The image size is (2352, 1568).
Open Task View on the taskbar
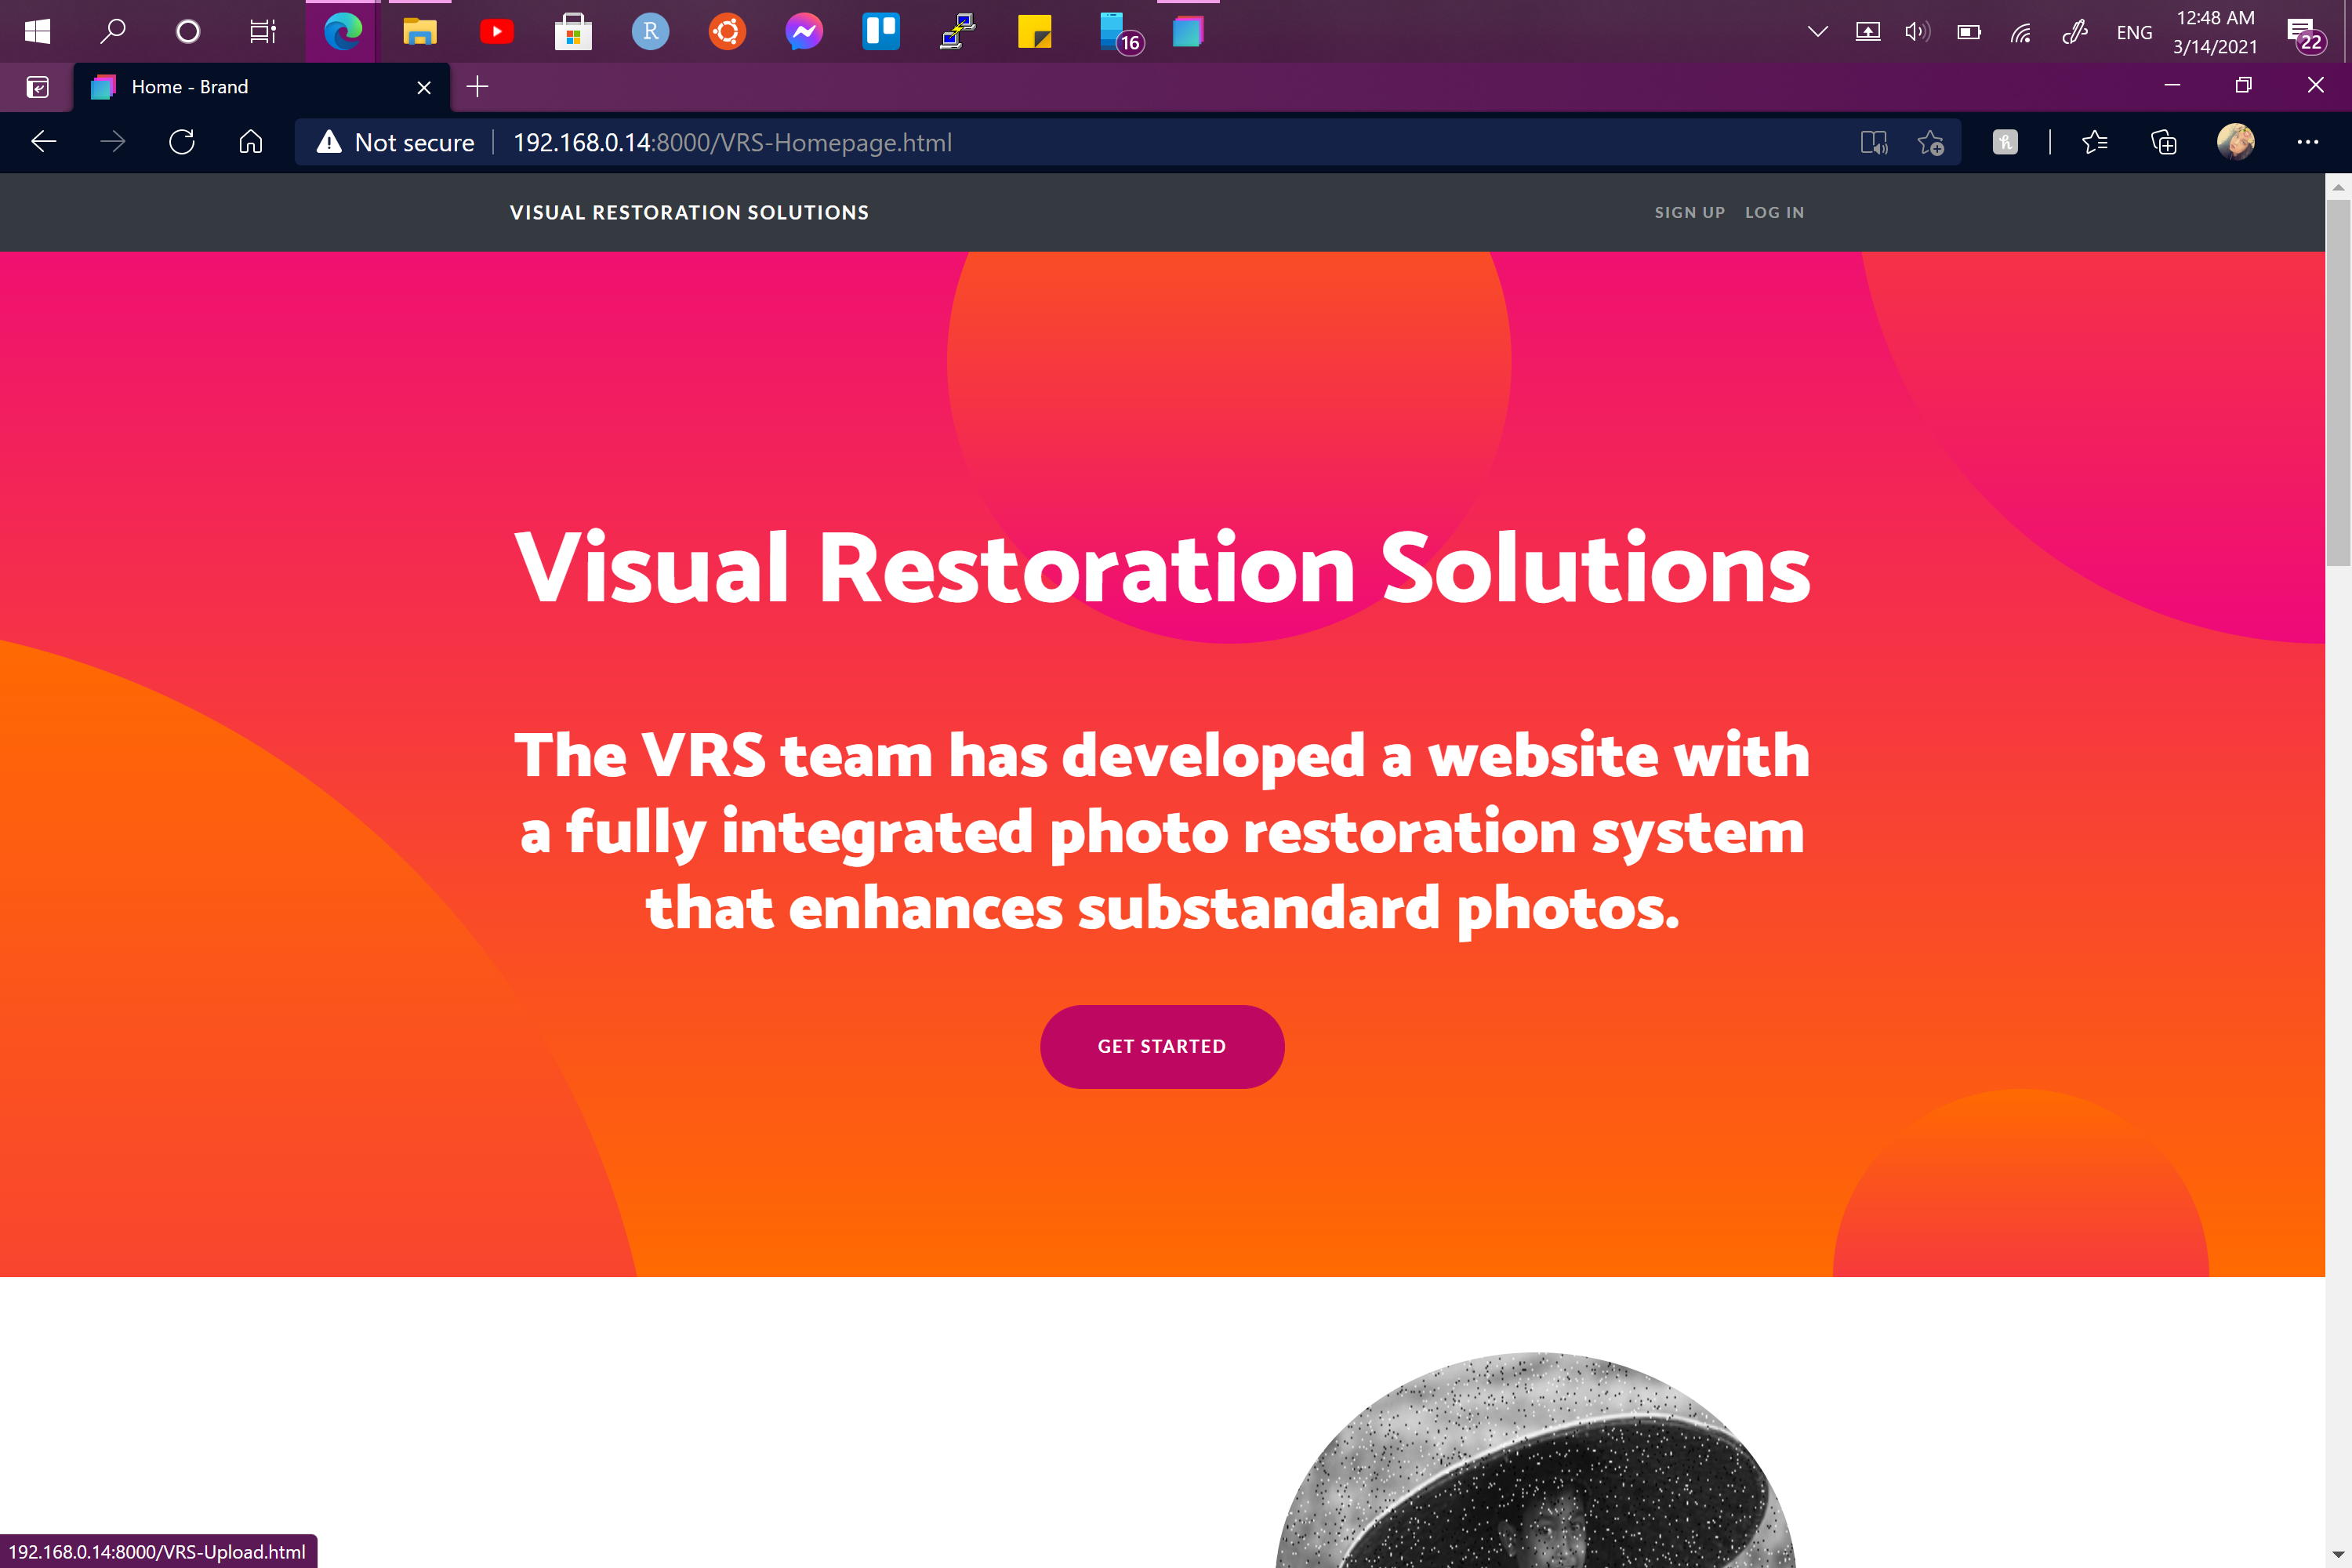(x=262, y=31)
